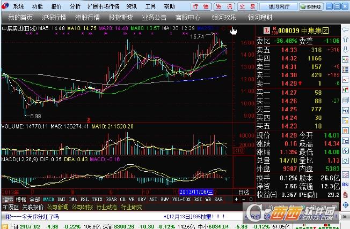Image resolution: width=350 pixels, height=229 pixels.
Task: Click the minus zoom button beside 日线
Action: pos(244,199)
